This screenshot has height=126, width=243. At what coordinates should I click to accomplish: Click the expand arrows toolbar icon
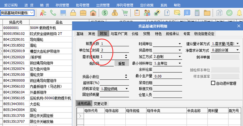pyautogui.click(x=157, y=13)
